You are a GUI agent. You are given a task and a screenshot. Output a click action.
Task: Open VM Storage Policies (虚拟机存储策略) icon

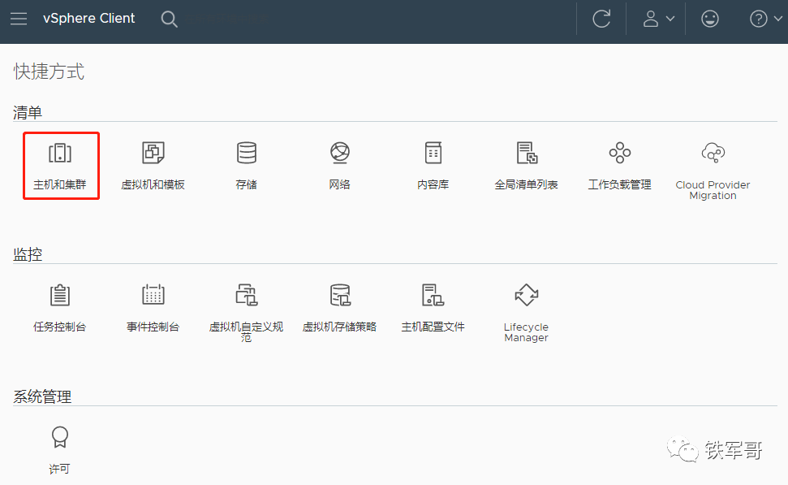tap(339, 296)
